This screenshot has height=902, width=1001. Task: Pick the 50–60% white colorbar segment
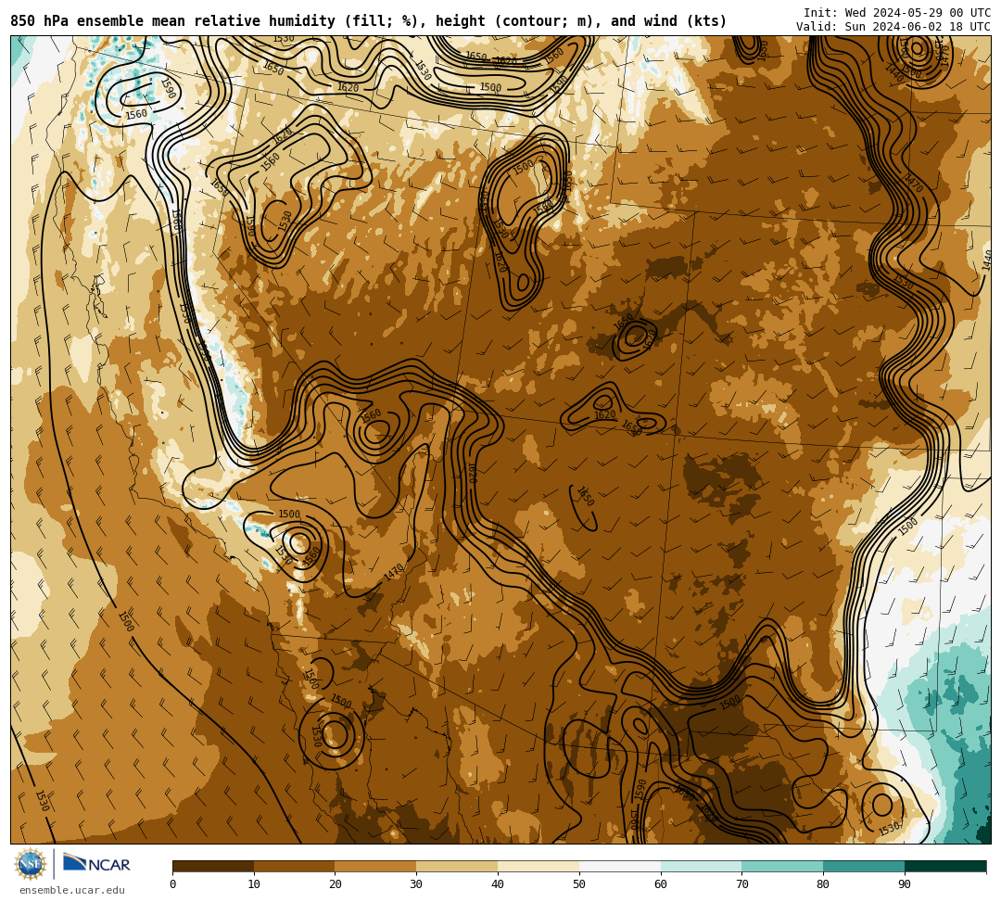pos(620,866)
